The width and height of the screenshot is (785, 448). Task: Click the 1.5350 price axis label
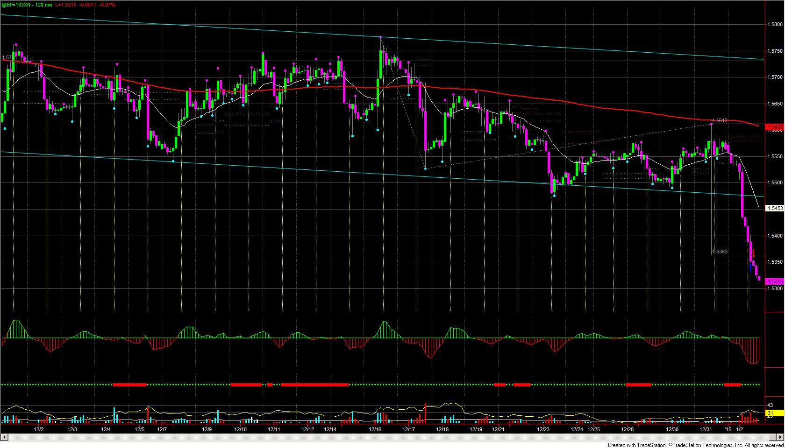pos(776,262)
